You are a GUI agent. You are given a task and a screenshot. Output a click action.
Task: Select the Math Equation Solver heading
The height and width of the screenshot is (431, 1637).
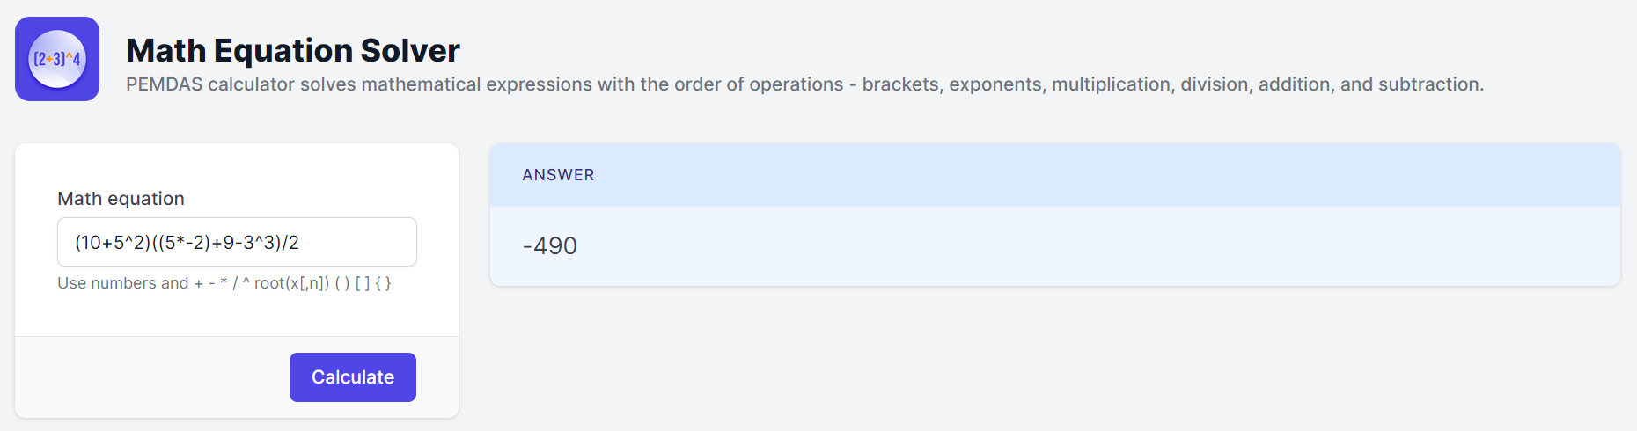(x=293, y=50)
